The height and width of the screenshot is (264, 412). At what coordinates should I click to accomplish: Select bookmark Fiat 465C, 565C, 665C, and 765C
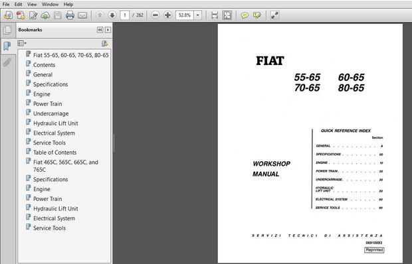point(65,166)
